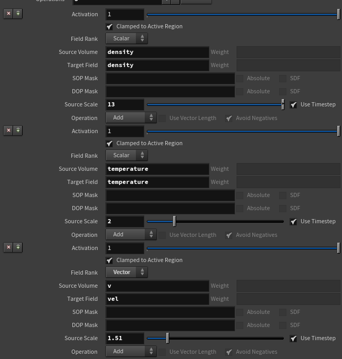Toggle Use Timestep beside Source Scale 2
This screenshot has height=359, width=342.
pyautogui.click(x=293, y=222)
